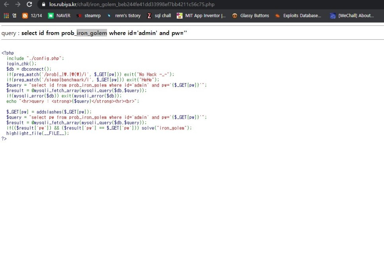Click the green NAVER favicon

(51, 15)
